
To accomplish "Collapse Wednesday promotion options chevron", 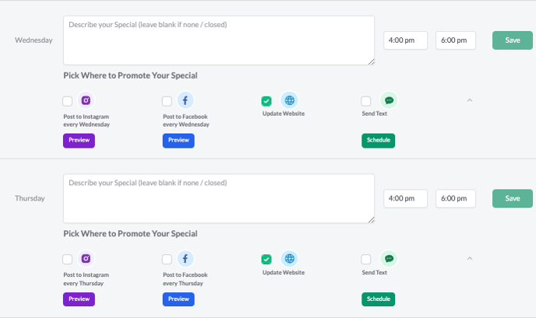I will pyautogui.click(x=470, y=100).
